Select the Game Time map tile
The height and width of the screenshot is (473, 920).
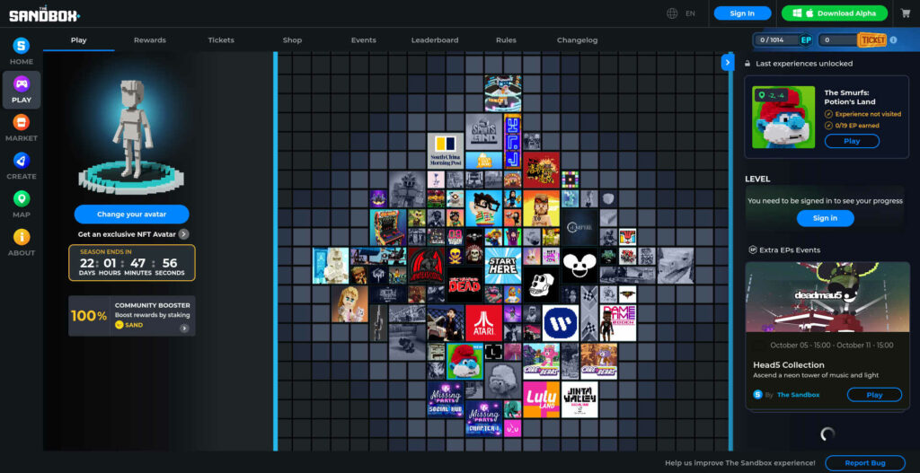click(618, 322)
